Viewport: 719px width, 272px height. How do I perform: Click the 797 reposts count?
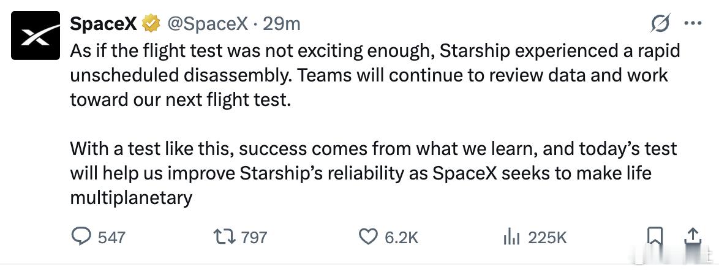(x=254, y=237)
